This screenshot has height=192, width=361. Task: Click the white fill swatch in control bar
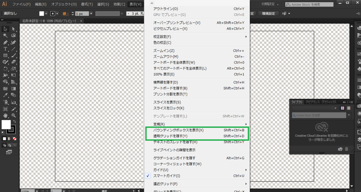(x=42, y=14)
